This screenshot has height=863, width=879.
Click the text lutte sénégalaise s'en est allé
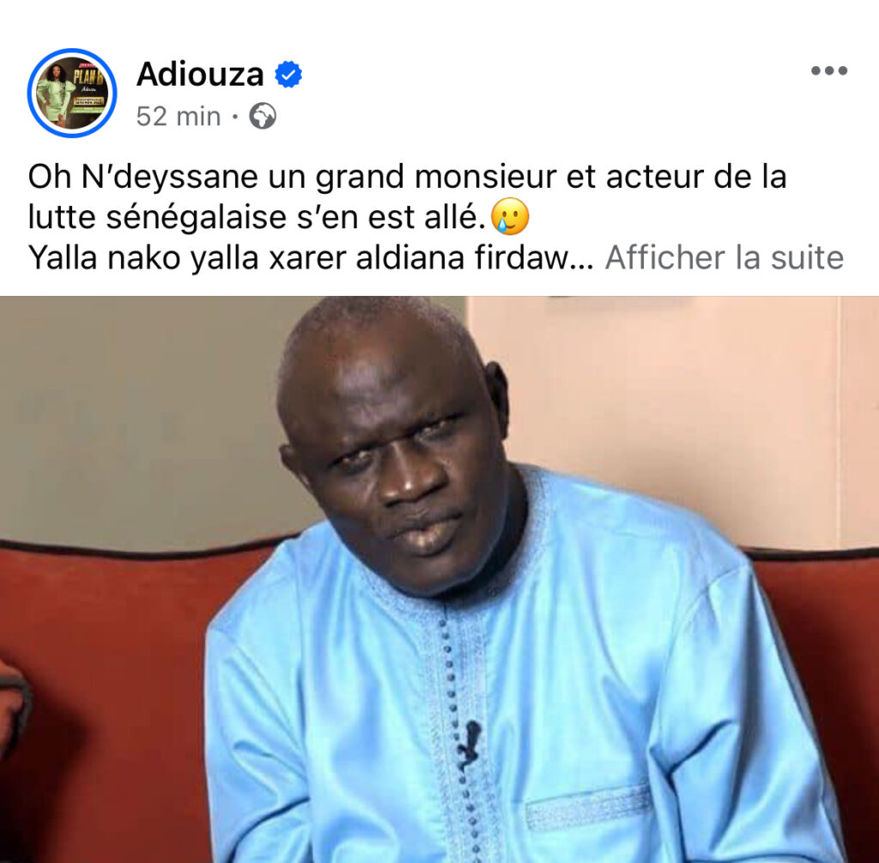257,217
